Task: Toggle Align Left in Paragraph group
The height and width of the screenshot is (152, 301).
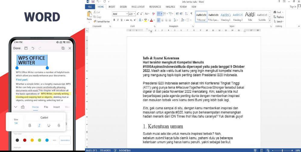Action: pyautogui.click(x=159, y=20)
